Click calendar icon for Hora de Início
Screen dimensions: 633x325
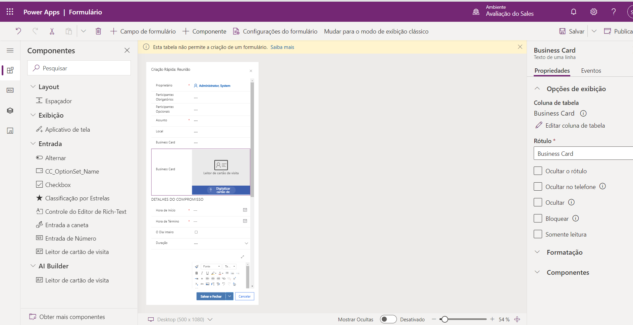tap(245, 210)
